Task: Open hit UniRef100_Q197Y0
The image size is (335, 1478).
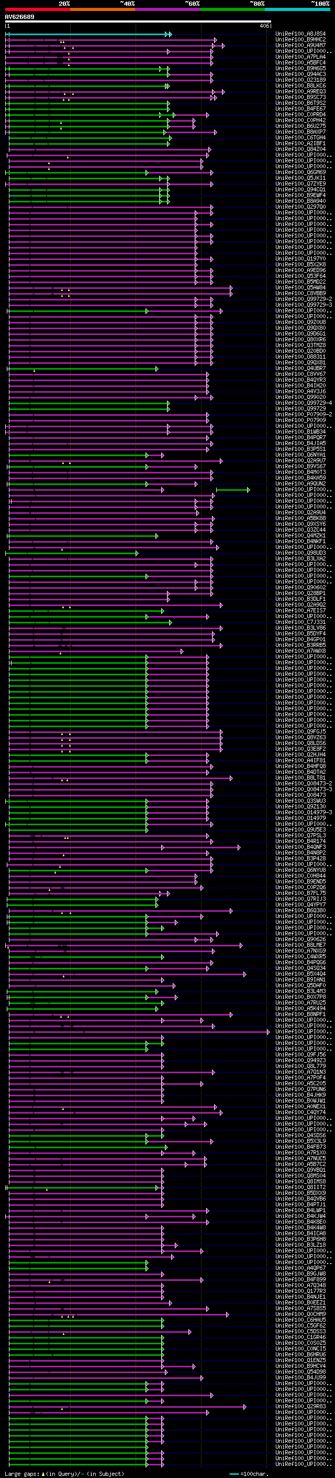Action: click(x=300, y=259)
